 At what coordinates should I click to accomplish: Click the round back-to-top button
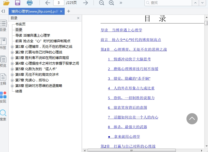pos(192,119)
